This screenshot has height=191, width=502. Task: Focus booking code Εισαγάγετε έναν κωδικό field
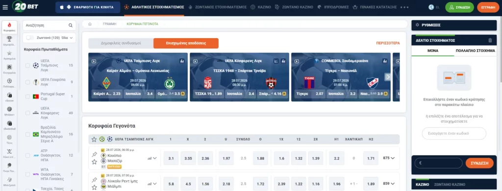[x=453, y=133]
